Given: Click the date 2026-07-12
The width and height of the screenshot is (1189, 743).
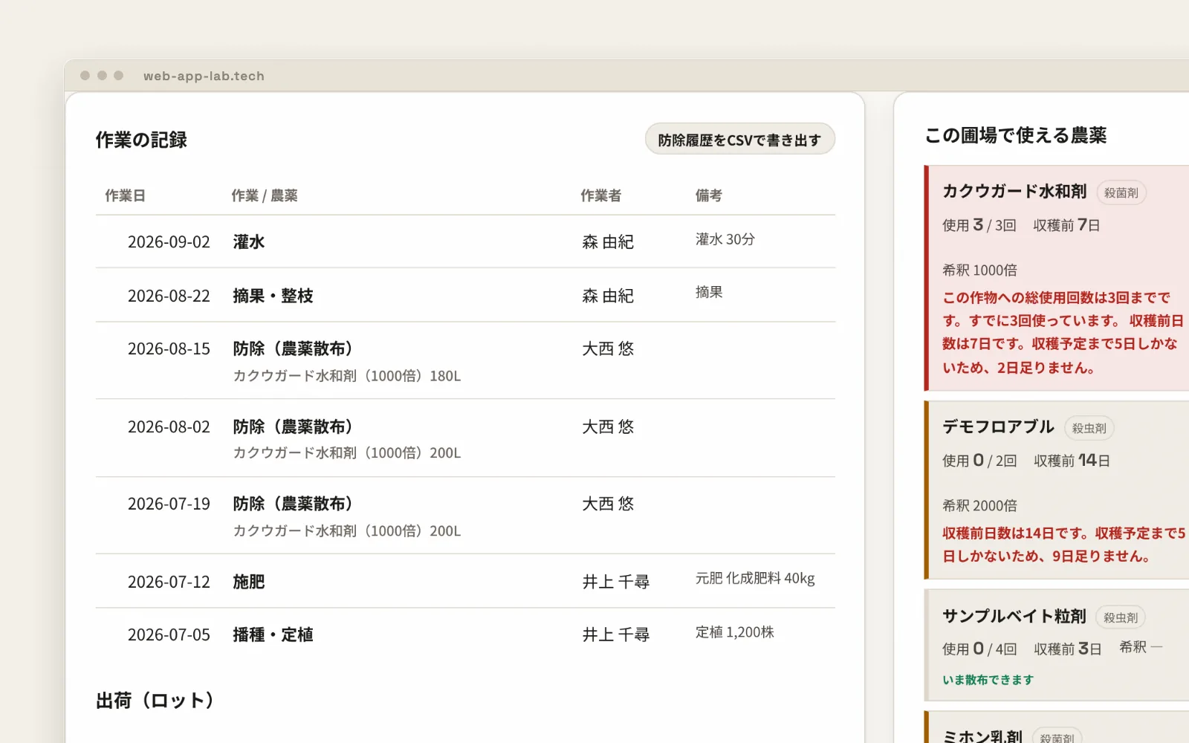Looking at the screenshot, I should click(x=169, y=583).
